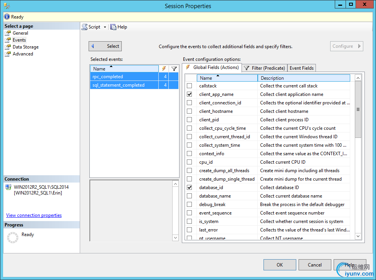This screenshot has width=376, height=280.
Task: Maximize the Session Properties window
Action: pyautogui.click(x=351, y=5)
